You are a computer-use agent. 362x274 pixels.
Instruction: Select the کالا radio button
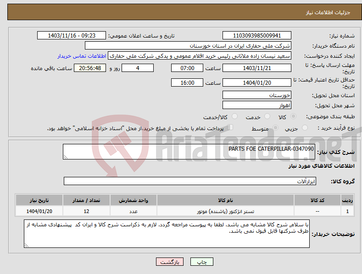coord(294,116)
